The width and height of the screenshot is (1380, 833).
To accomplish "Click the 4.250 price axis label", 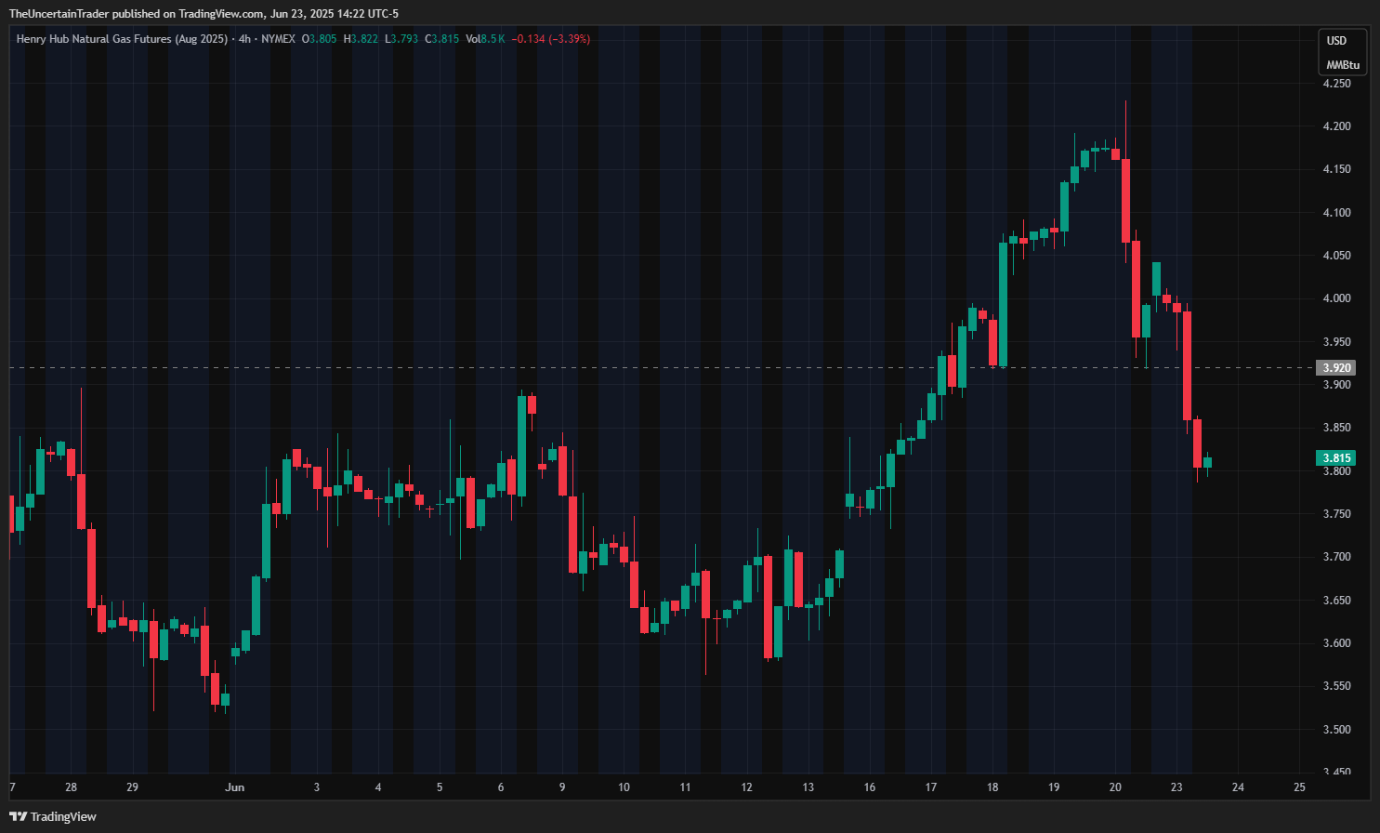I will [x=1336, y=84].
